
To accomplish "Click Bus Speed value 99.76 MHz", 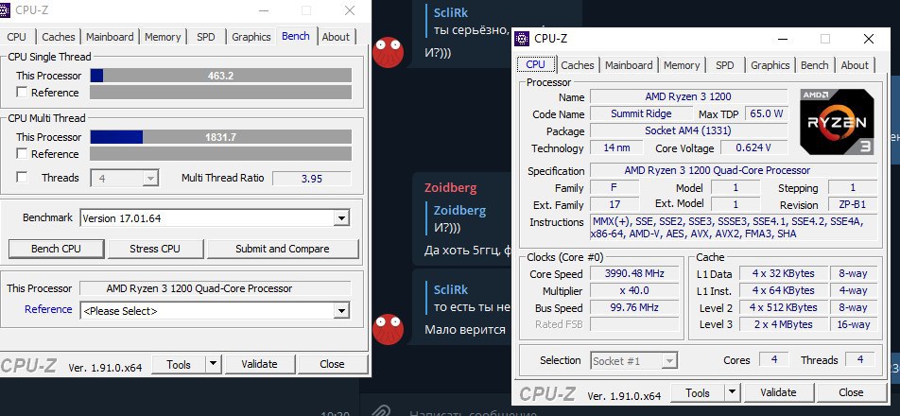I will (634, 307).
